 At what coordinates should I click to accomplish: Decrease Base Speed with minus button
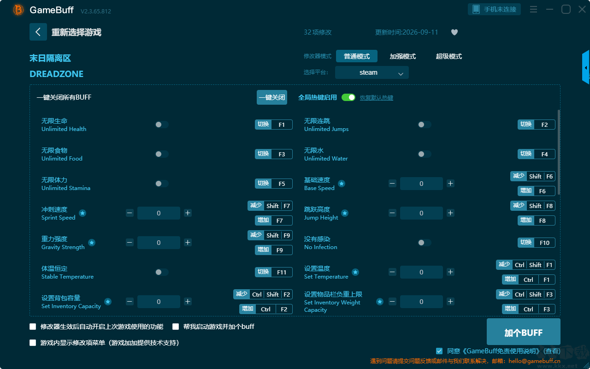tap(392, 184)
